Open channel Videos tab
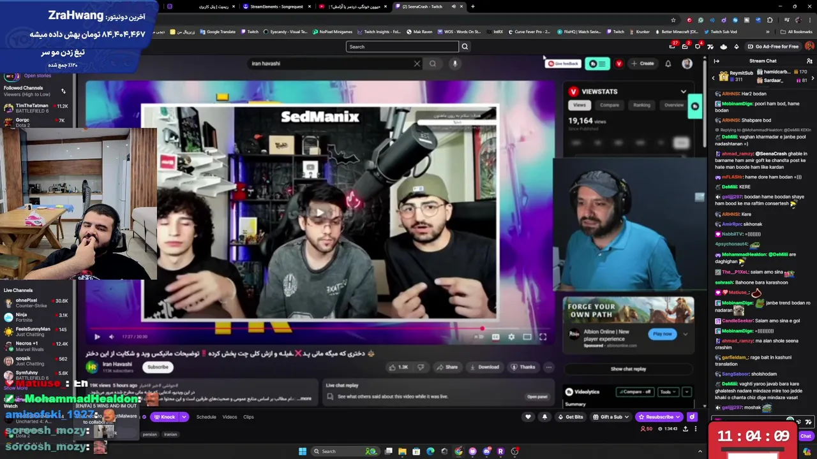The height and width of the screenshot is (459, 817). 230,417
